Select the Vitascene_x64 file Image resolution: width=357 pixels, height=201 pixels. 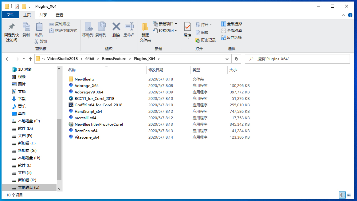tap(87, 137)
